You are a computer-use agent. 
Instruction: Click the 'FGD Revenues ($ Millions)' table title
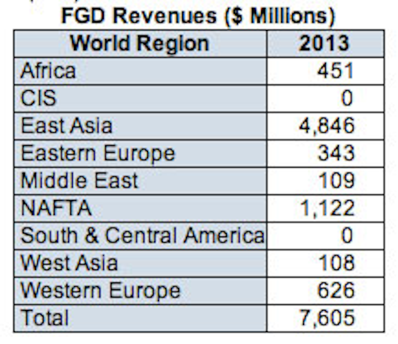[x=198, y=16]
